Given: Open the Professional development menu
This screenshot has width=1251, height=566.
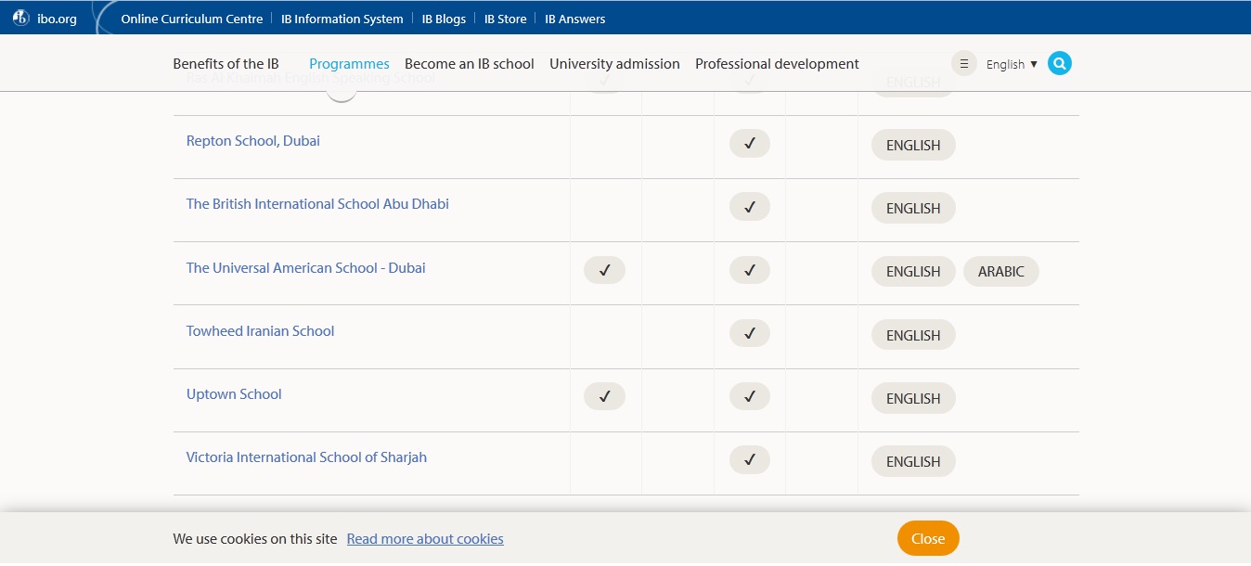Looking at the screenshot, I should [x=777, y=64].
